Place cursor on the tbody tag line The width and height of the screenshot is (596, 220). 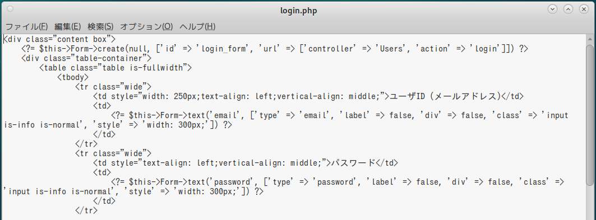73,77
